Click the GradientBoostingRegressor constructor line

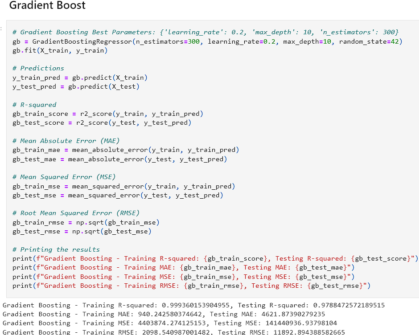[207, 41]
